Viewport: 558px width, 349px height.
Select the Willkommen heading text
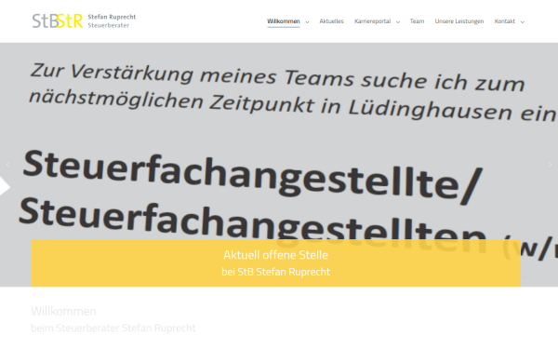63,311
